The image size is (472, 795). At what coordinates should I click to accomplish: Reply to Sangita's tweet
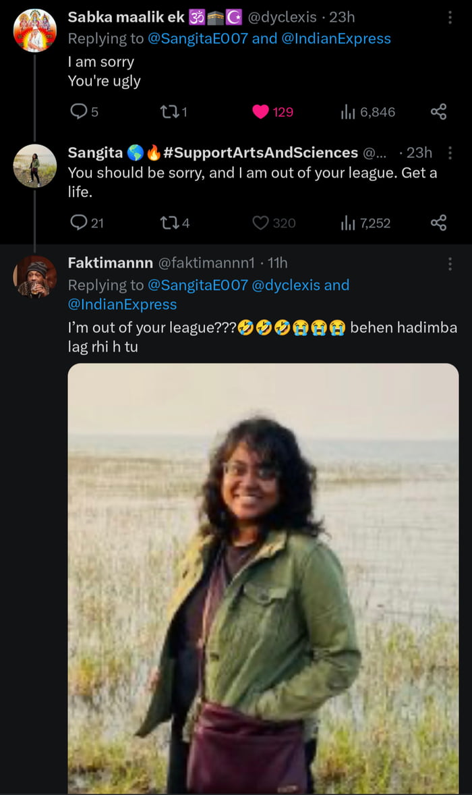click(79, 223)
